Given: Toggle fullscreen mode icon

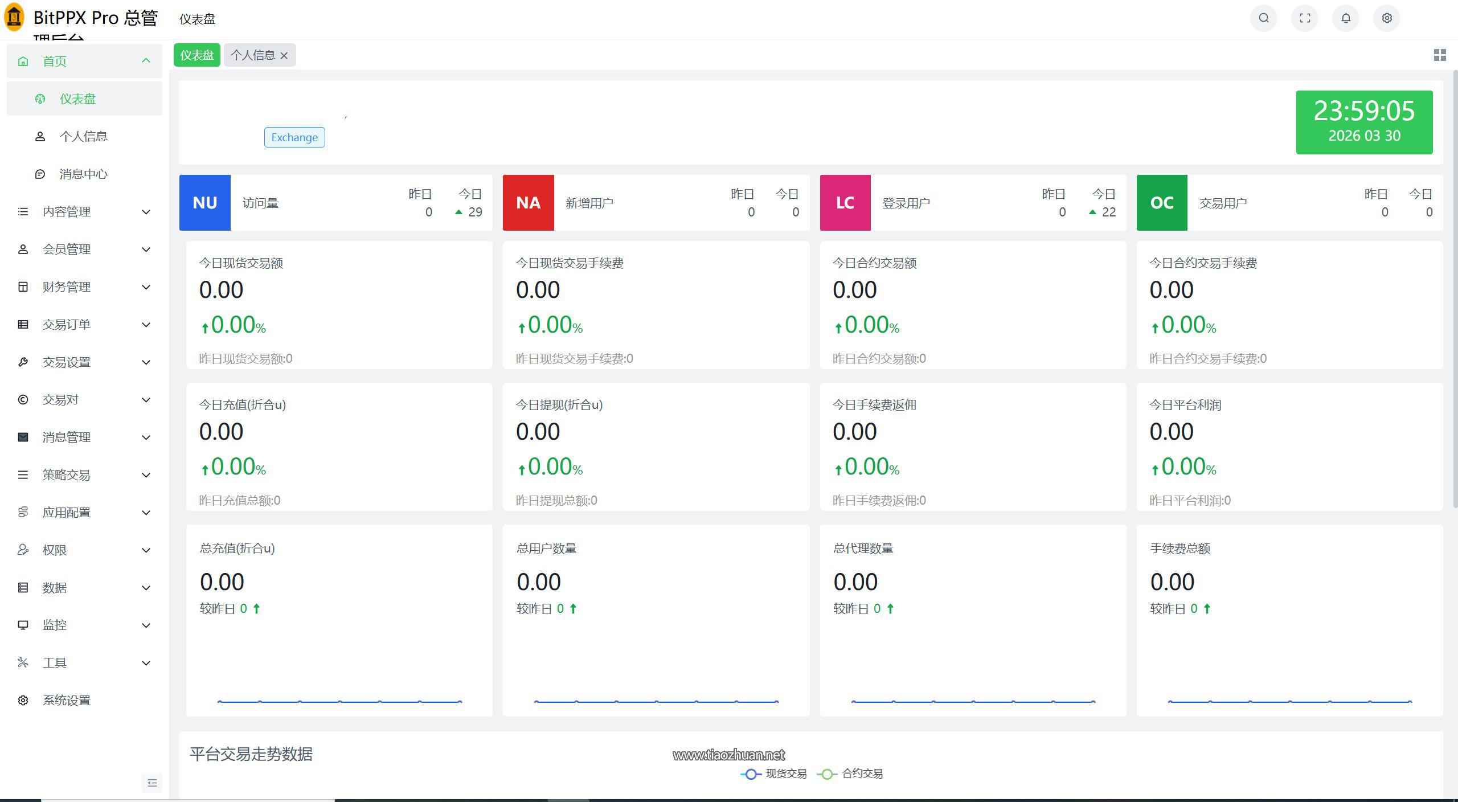Looking at the screenshot, I should tap(1305, 18).
